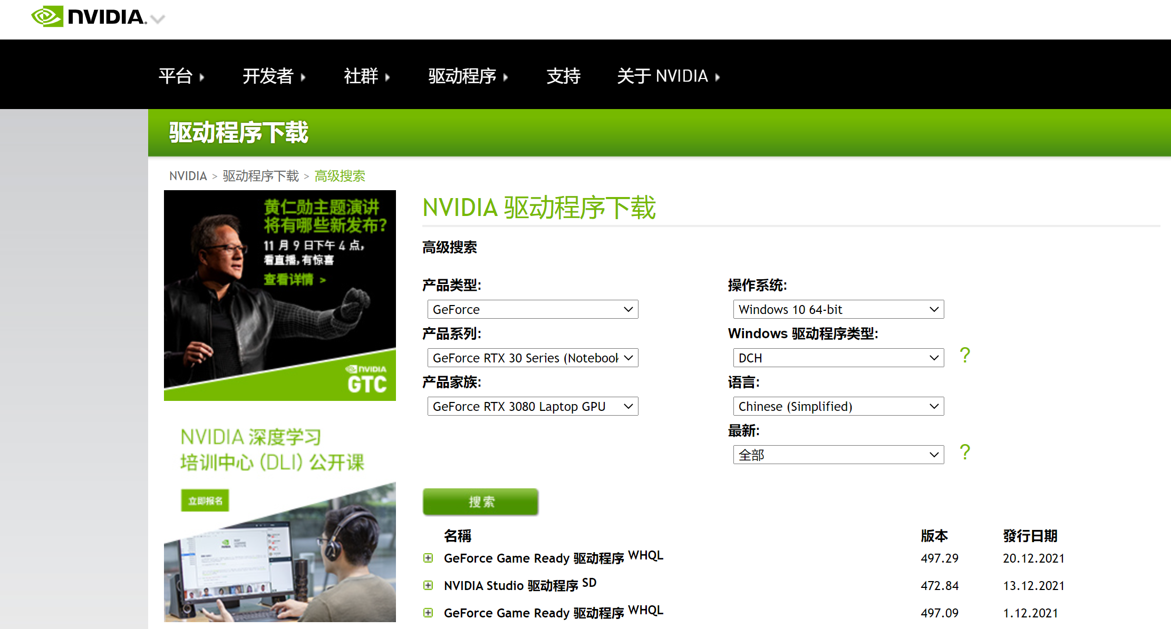Click the NVIDIA logo at top left

[89, 17]
